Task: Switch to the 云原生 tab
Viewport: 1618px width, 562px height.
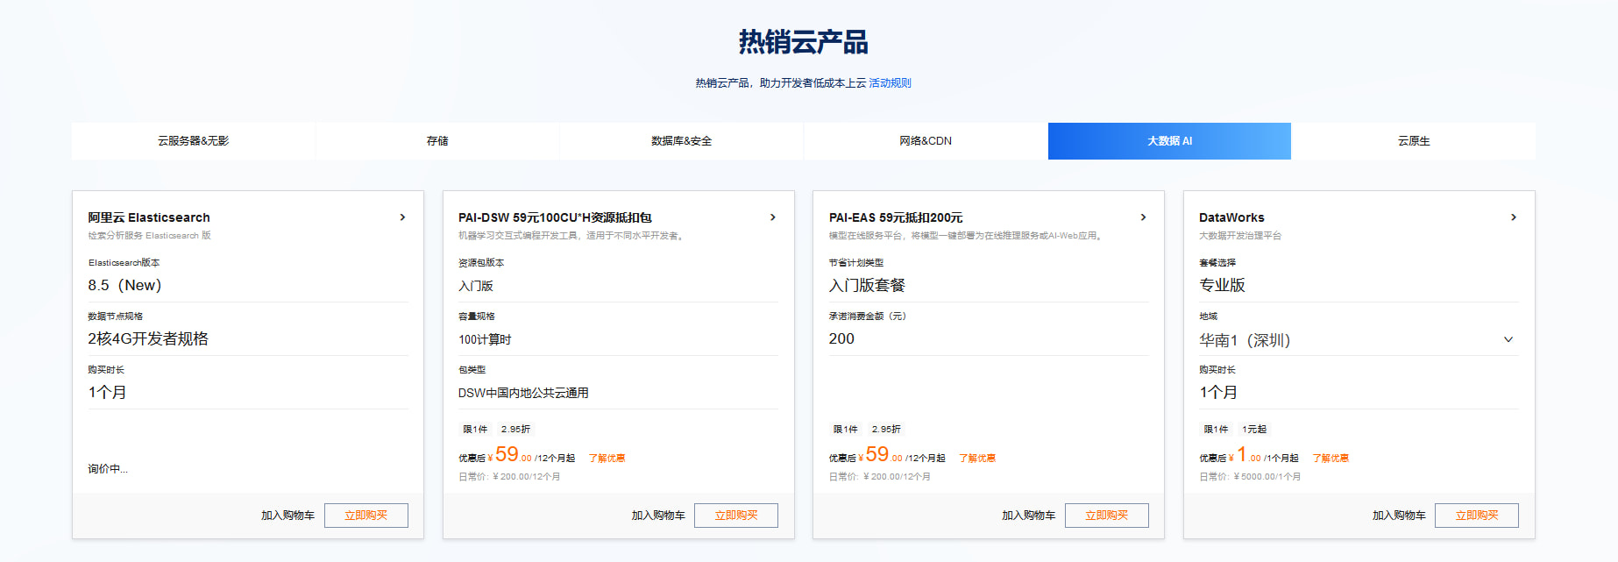Action: pos(1414,141)
